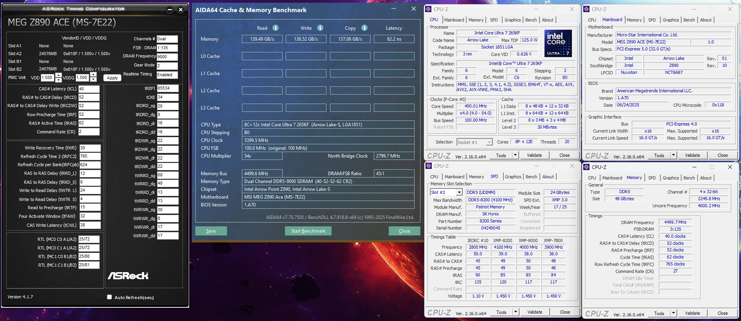This screenshot has width=741, height=321.
Task: Click the tREFI value field
Action: click(x=168, y=88)
